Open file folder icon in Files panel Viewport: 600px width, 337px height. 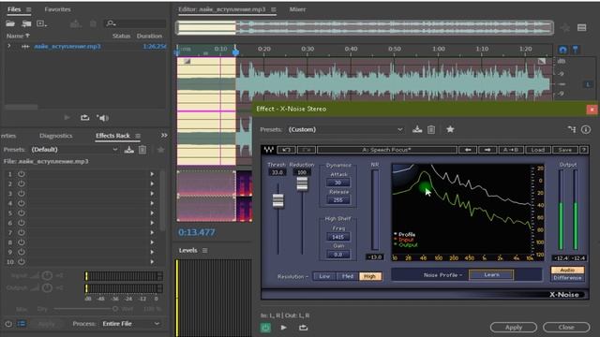[10, 23]
